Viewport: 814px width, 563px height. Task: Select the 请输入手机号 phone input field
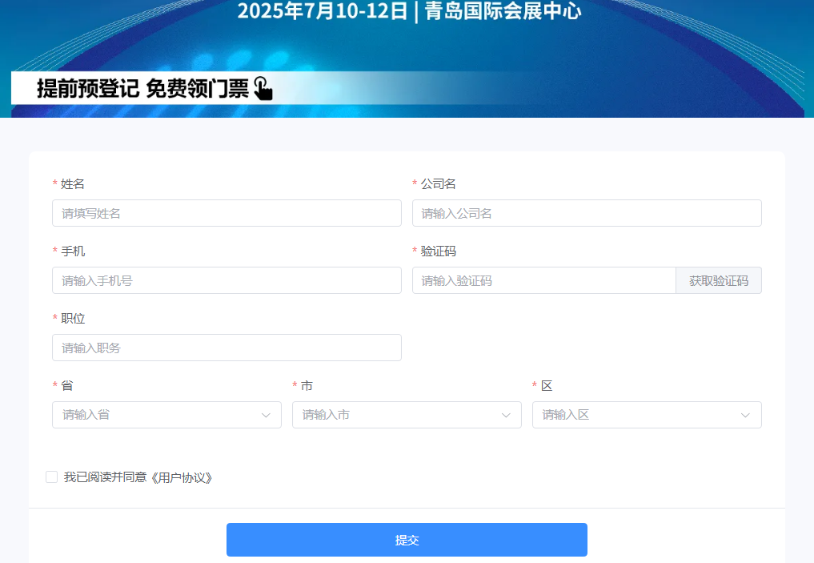(227, 280)
